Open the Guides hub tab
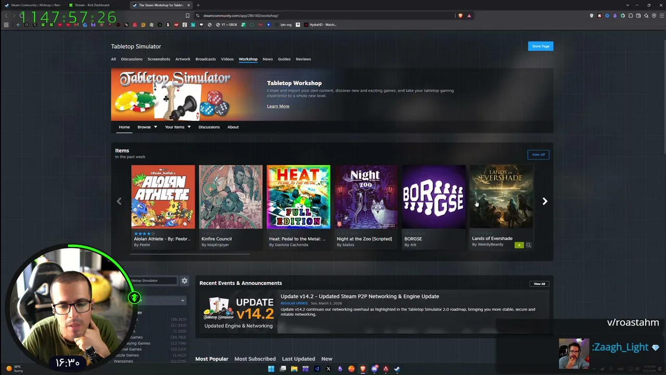This screenshot has width=666, height=375. click(284, 59)
